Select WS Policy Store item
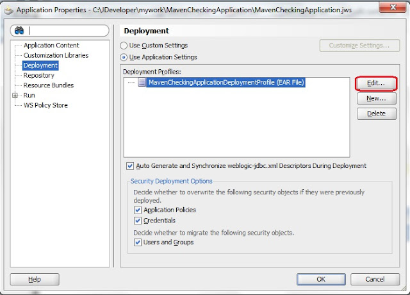 (45, 105)
